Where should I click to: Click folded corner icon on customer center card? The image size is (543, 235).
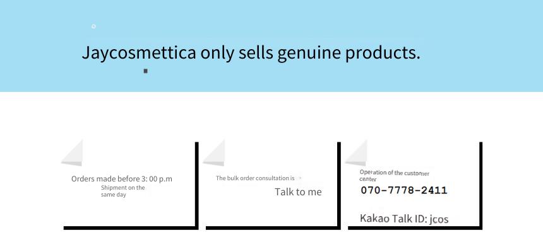click(x=355, y=152)
